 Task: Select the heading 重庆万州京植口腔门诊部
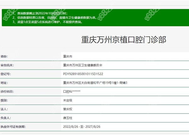click(x=124, y=39)
